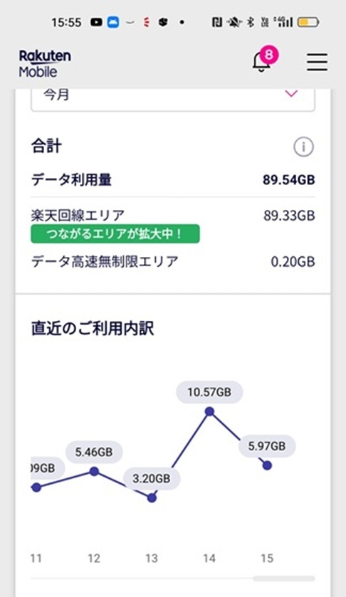Screen dimensions: 346x597
Task: Tap the Rakuten Mobile logo
Action: pyautogui.click(x=45, y=63)
